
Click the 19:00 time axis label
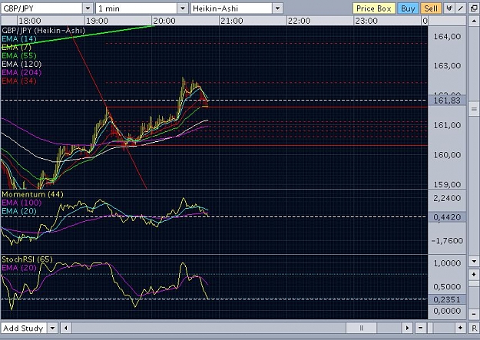coord(97,21)
